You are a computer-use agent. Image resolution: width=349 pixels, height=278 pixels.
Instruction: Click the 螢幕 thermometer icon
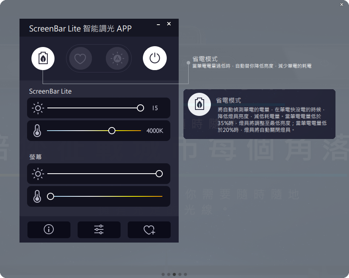point(37,196)
